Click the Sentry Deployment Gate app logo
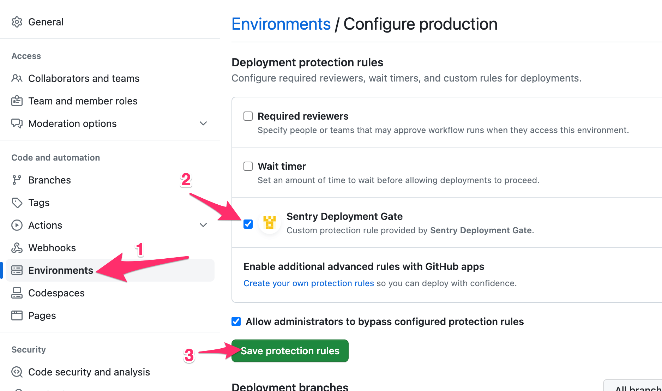662x391 pixels. click(x=270, y=223)
